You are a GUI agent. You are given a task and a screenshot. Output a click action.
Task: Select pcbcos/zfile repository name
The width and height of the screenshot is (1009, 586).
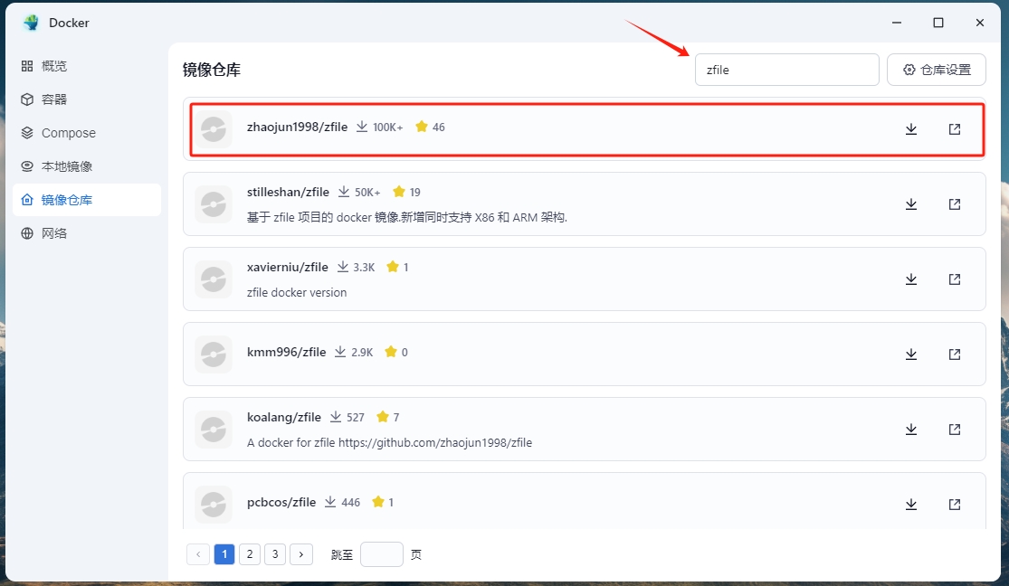[x=281, y=502]
